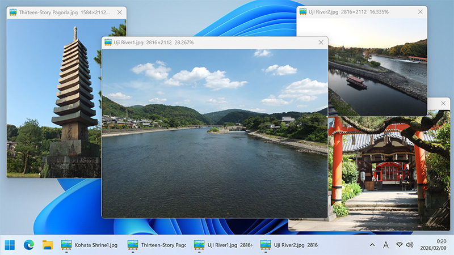This screenshot has width=454, height=255.
Task: Open File Explorer from the taskbar
Action: [48, 245]
